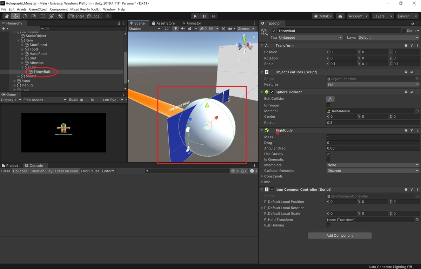Screen dimensions: 421x269
Task: Select the Rect Transform tool
Action: click(x=42, y=16)
